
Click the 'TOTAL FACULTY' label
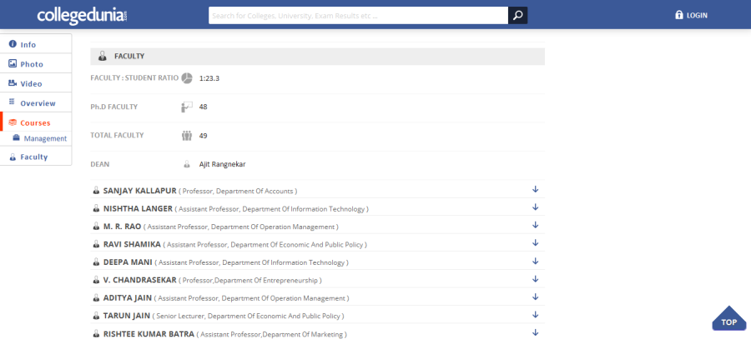pos(117,135)
